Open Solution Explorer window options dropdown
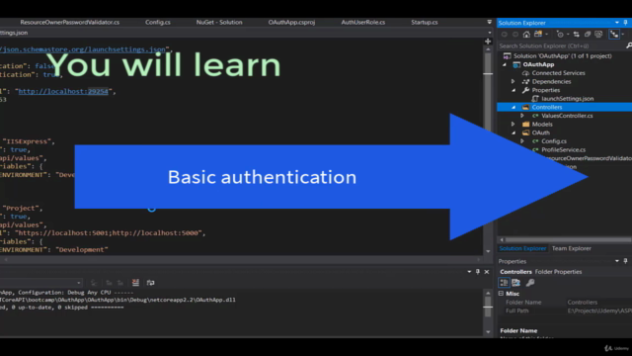632x356 pixels. click(x=617, y=23)
